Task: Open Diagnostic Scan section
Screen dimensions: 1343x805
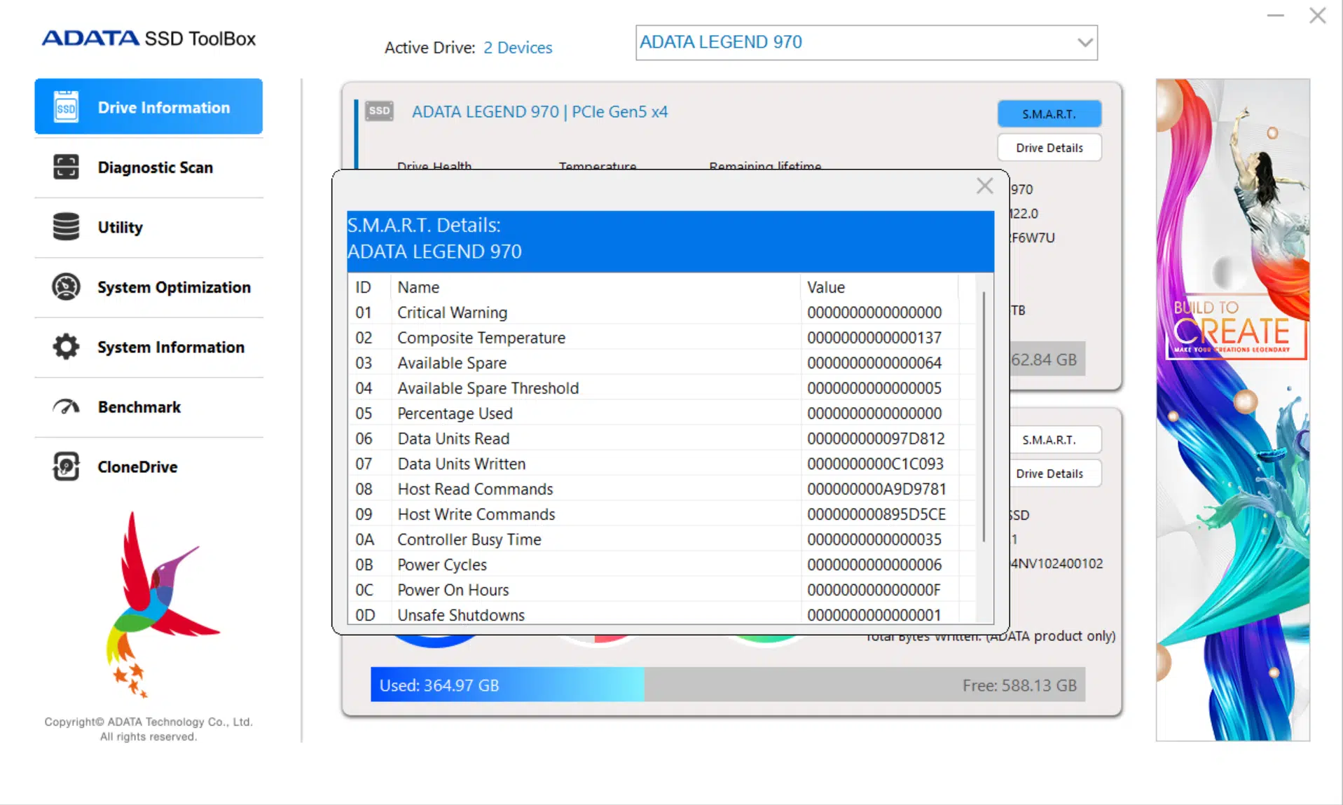Action: coord(149,167)
